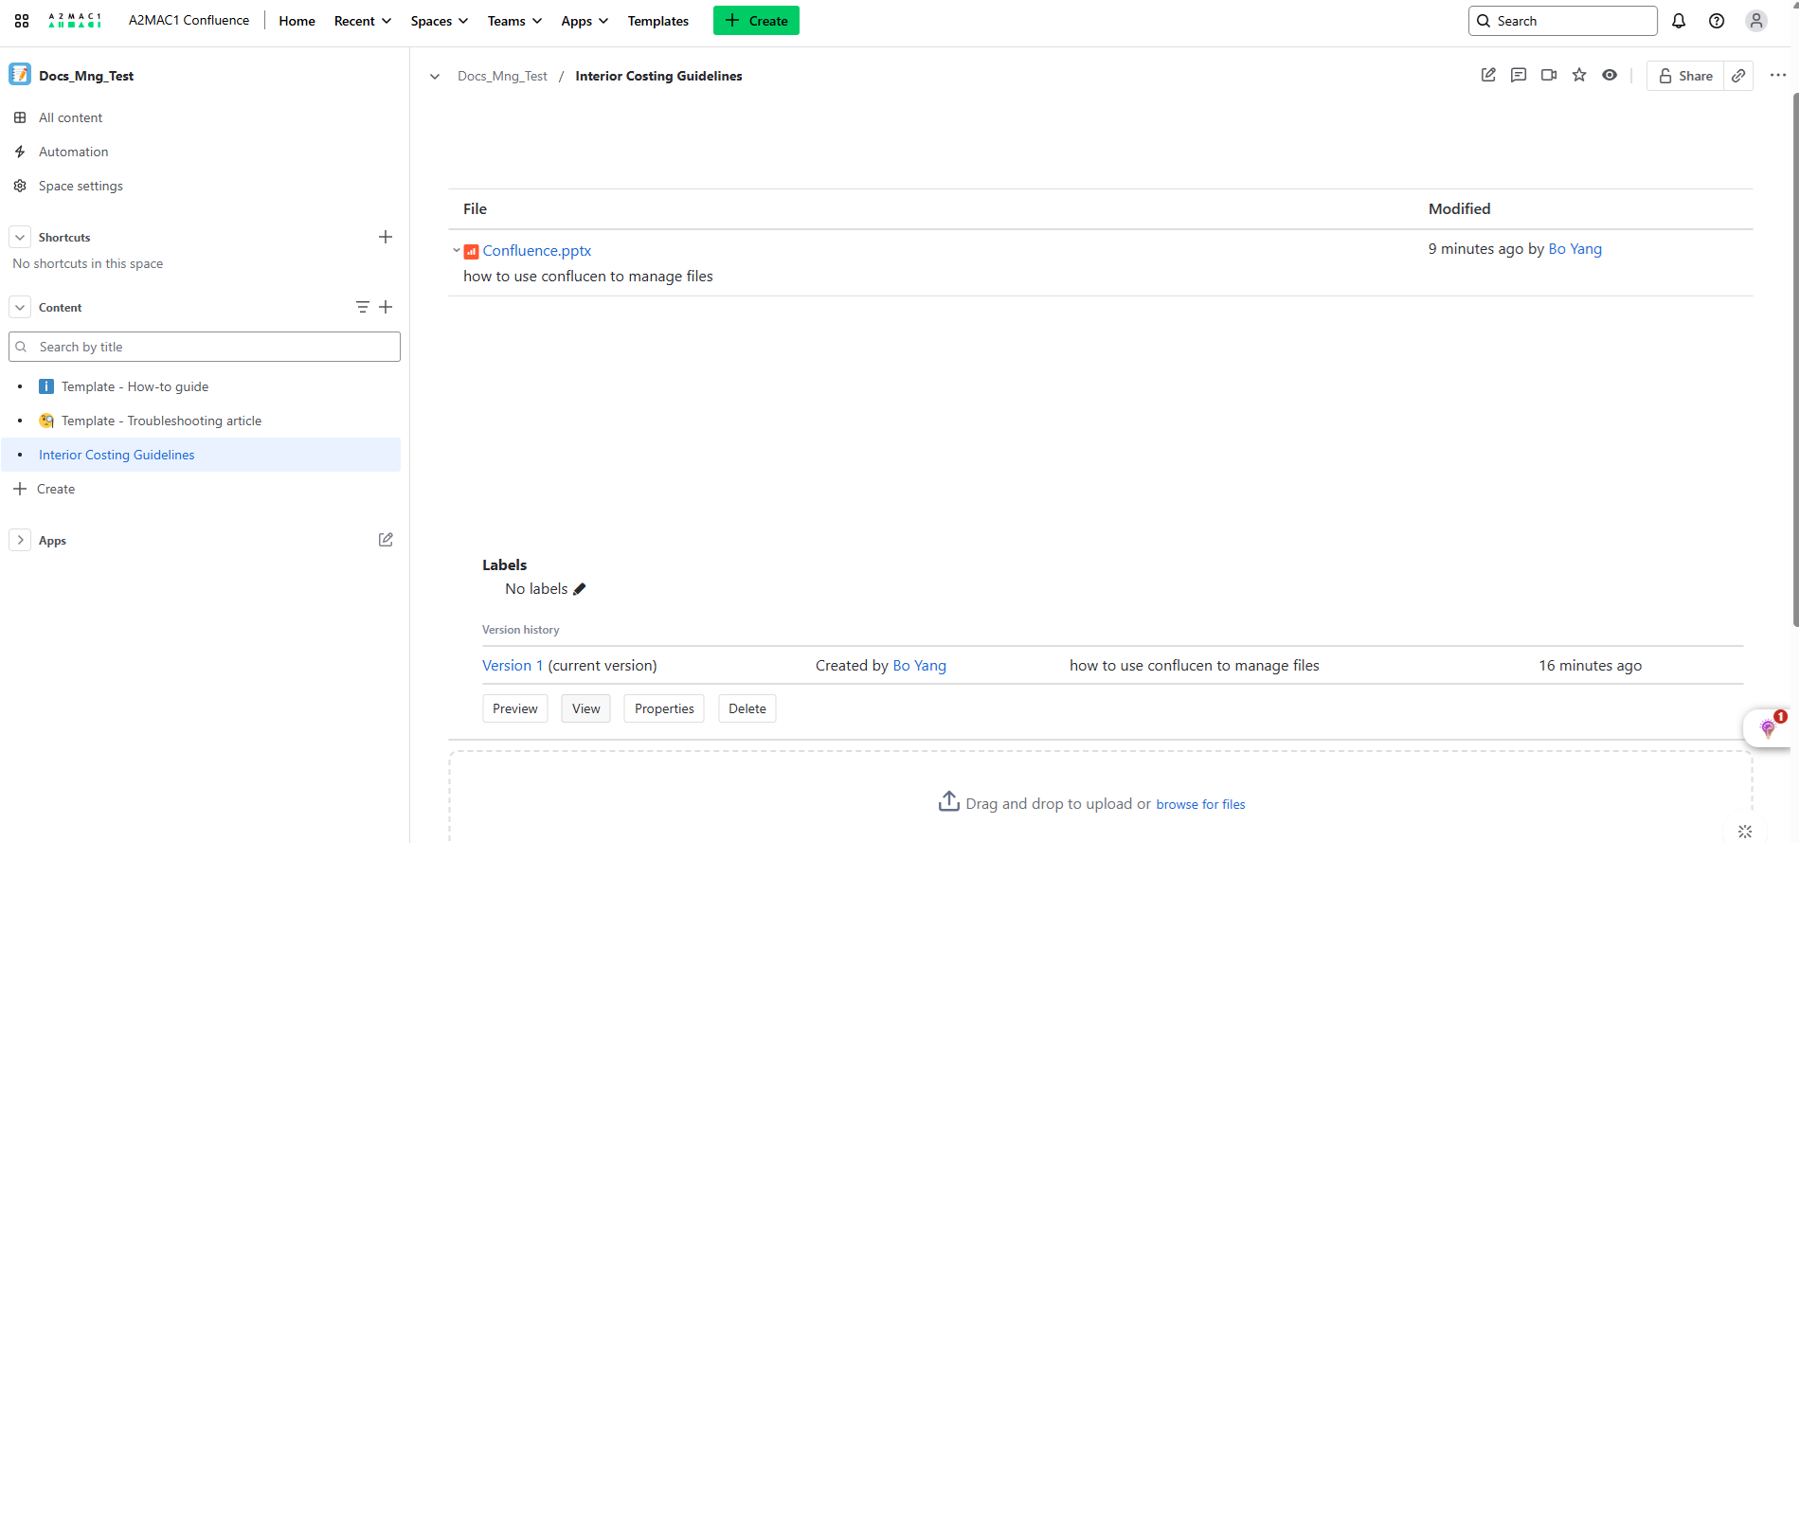Click the video recording icon
1799x1540 pixels.
(x=1549, y=75)
